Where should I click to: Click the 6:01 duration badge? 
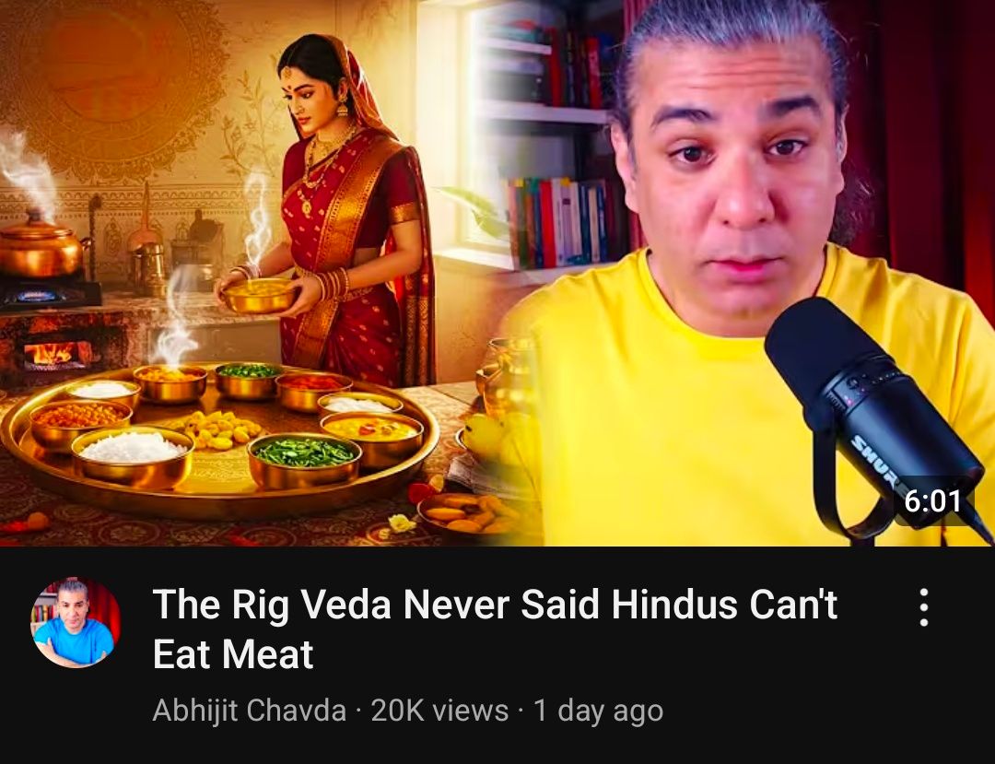932,501
